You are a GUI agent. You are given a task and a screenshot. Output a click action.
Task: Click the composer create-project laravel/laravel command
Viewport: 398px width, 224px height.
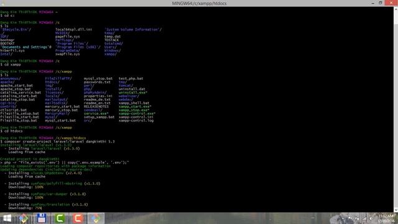(x=57, y=141)
